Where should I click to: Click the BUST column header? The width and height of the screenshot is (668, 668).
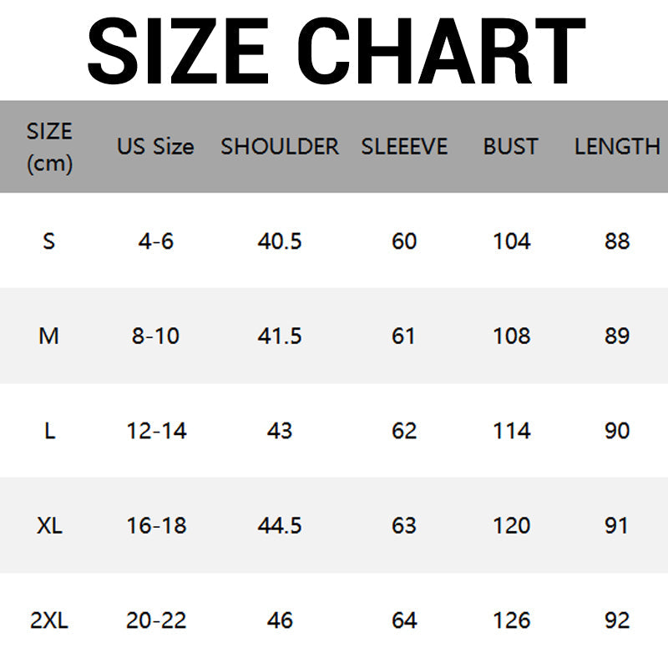pyautogui.click(x=511, y=147)
